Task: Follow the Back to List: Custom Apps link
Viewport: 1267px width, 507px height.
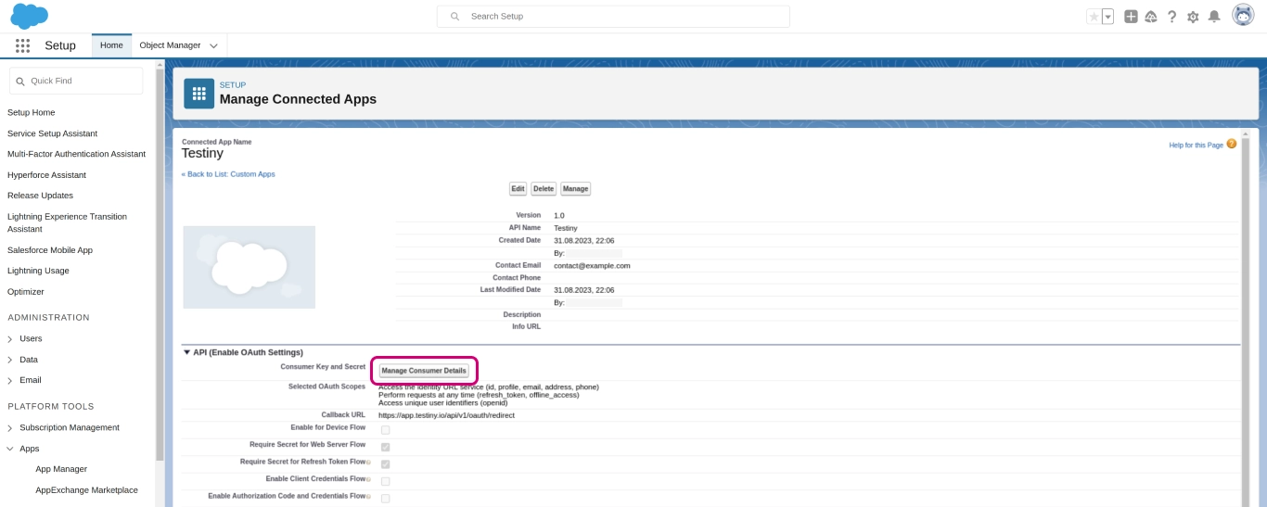Action: click(x=228, y=174)
